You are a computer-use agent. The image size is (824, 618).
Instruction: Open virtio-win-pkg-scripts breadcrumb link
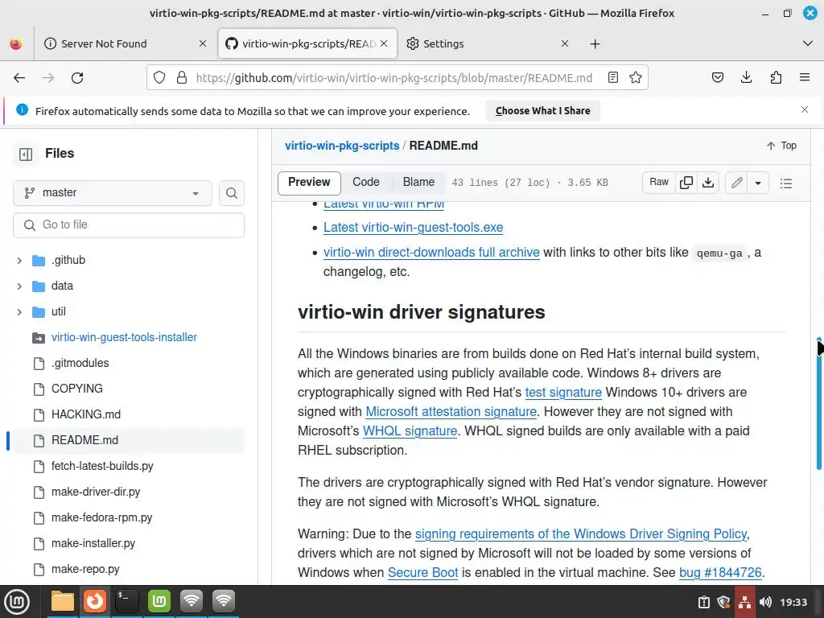342,146
